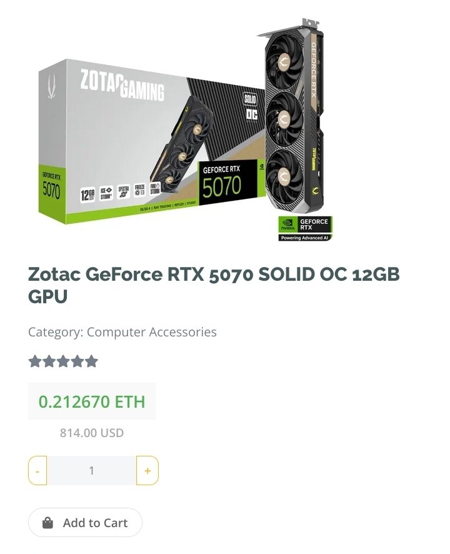Click the 12GB feature icon on the box
The width and height of the screenshot is (450, 554).
pyautogui.click(x=87, y=194)
